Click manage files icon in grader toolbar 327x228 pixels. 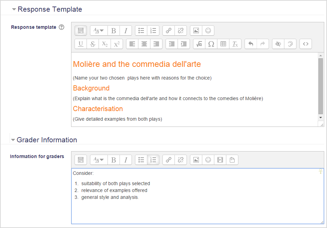tap(232, 160)
